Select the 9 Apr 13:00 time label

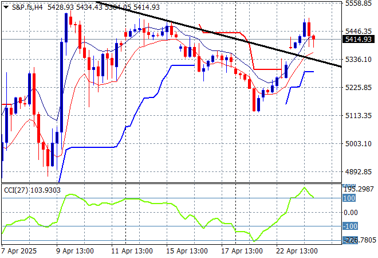click(75, 251)
